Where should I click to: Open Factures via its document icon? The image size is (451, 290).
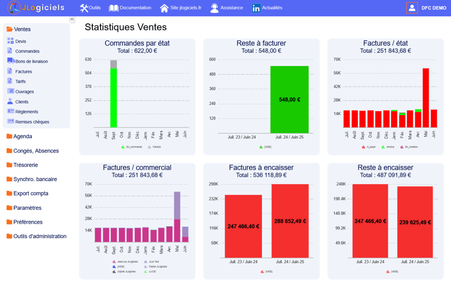tap(10, 71)
